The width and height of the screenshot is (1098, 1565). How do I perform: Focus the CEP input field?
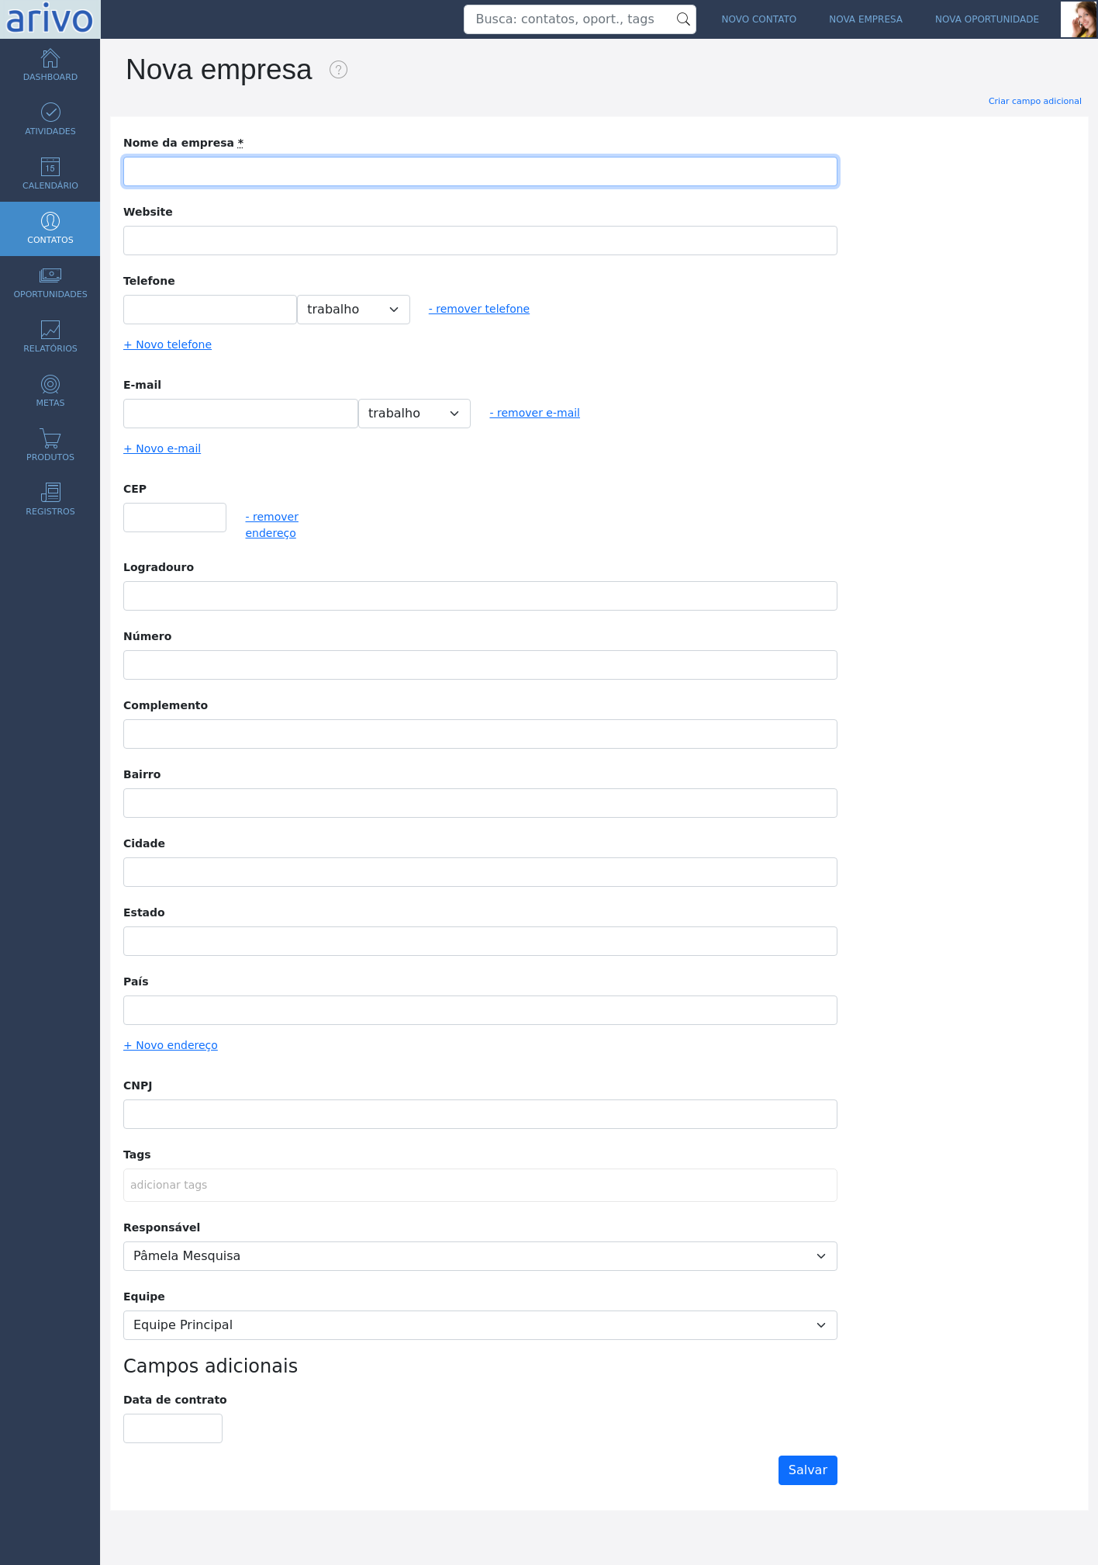[x=174, y=518]
